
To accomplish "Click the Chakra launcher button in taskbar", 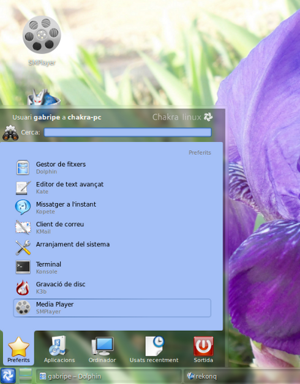I will coord(8,375).
